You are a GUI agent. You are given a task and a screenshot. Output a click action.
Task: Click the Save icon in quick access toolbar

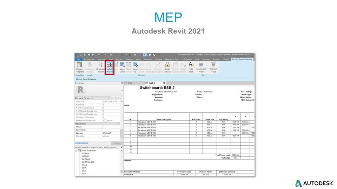click(x=89, y=55)
